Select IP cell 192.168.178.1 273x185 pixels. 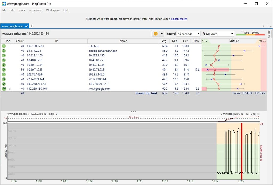click(x=35, y=46)
